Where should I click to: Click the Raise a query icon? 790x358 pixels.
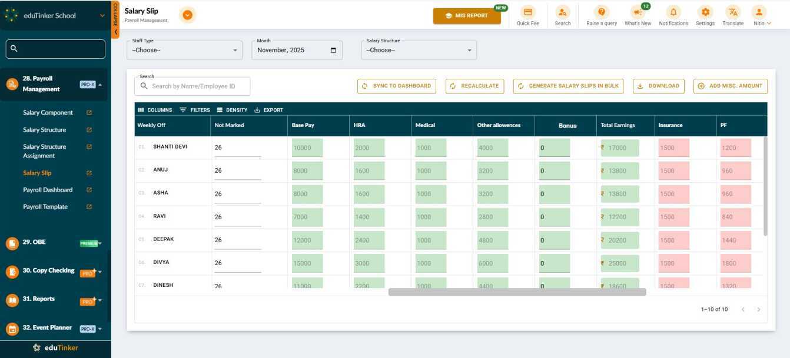[x=601, y=12]
